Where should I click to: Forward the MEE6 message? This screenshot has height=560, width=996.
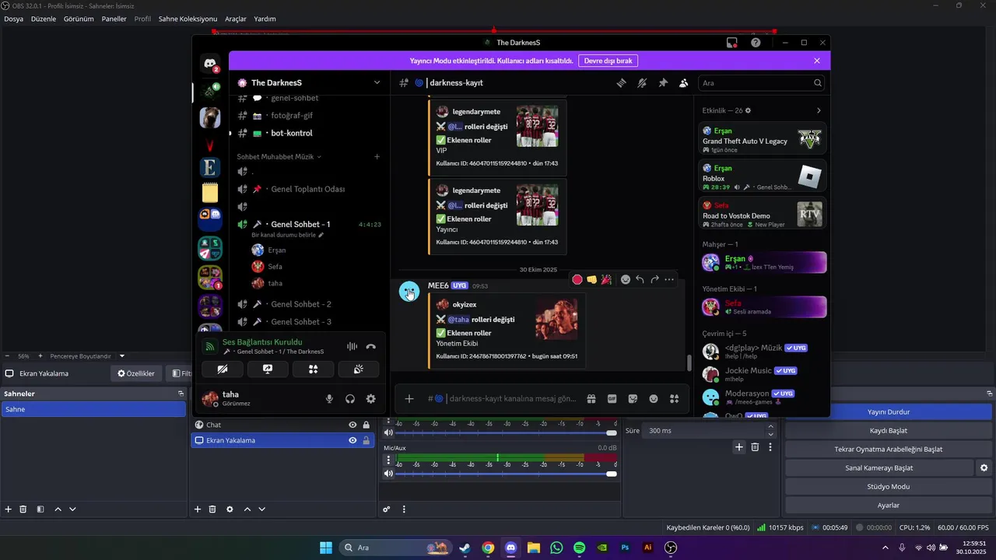click(654, 280)
